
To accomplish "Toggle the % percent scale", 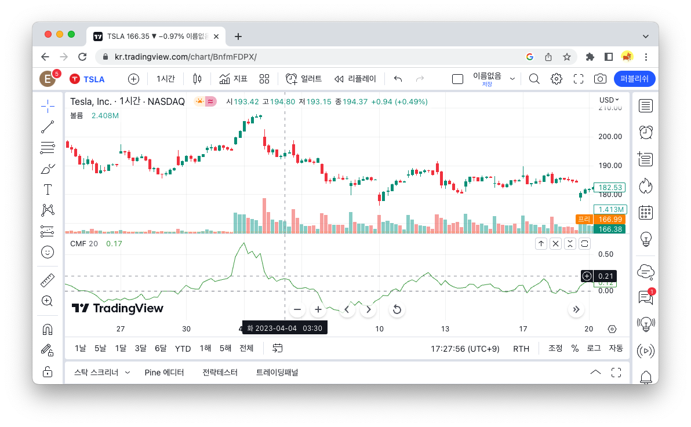I will click(574, 349).
